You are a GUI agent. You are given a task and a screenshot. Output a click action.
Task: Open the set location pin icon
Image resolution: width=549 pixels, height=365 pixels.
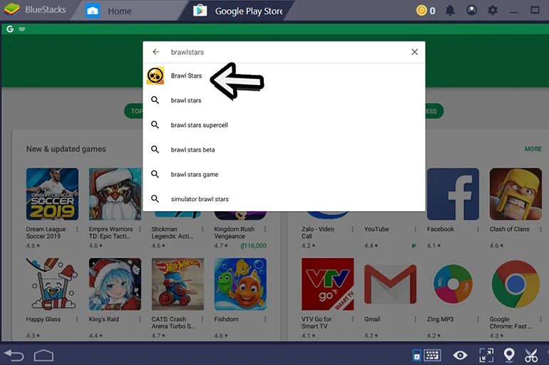(x=509, y=355)
